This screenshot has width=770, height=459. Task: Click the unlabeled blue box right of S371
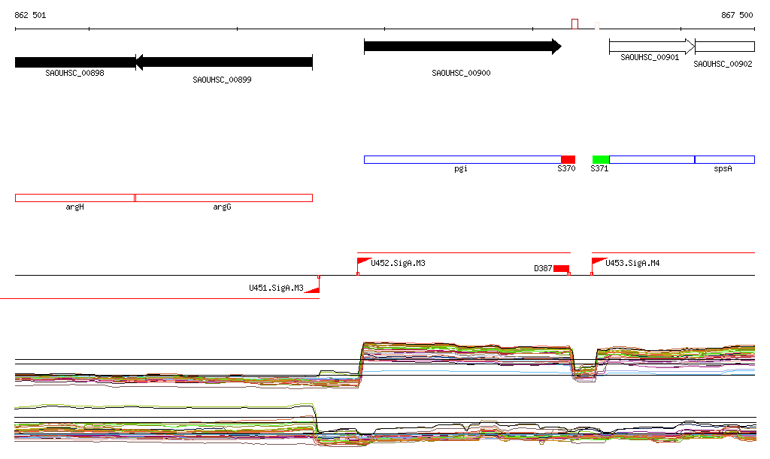pos(652,159)
